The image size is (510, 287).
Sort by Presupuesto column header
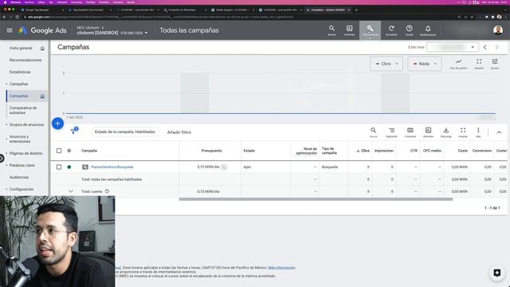click(211, 151)
